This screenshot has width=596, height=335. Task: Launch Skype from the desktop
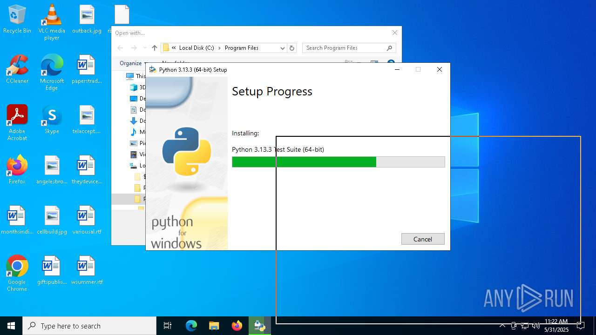[52, 120]
